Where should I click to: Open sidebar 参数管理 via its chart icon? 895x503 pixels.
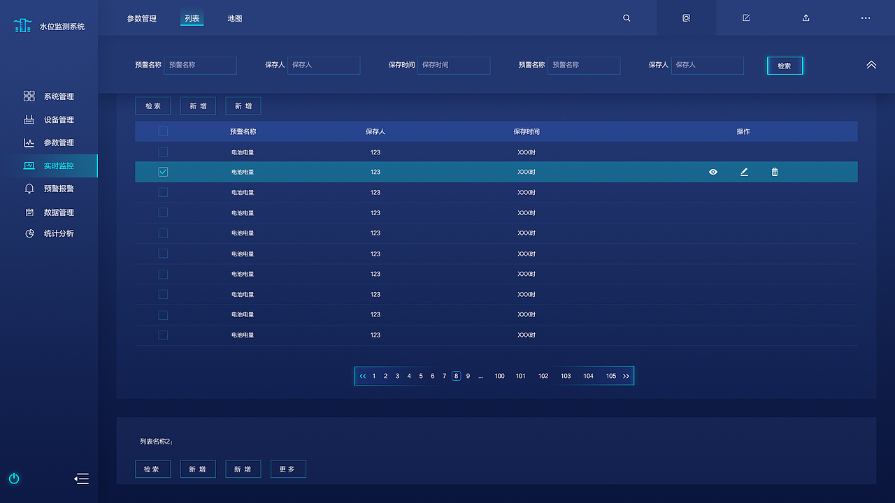click(29, 143)
